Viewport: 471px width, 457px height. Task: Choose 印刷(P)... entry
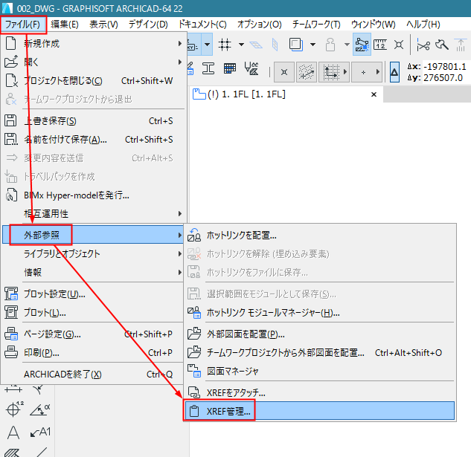pyautogui.click(x=94, y=352)
